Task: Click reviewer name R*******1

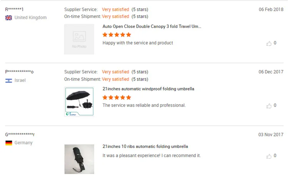Action: (x=15, y=10)
